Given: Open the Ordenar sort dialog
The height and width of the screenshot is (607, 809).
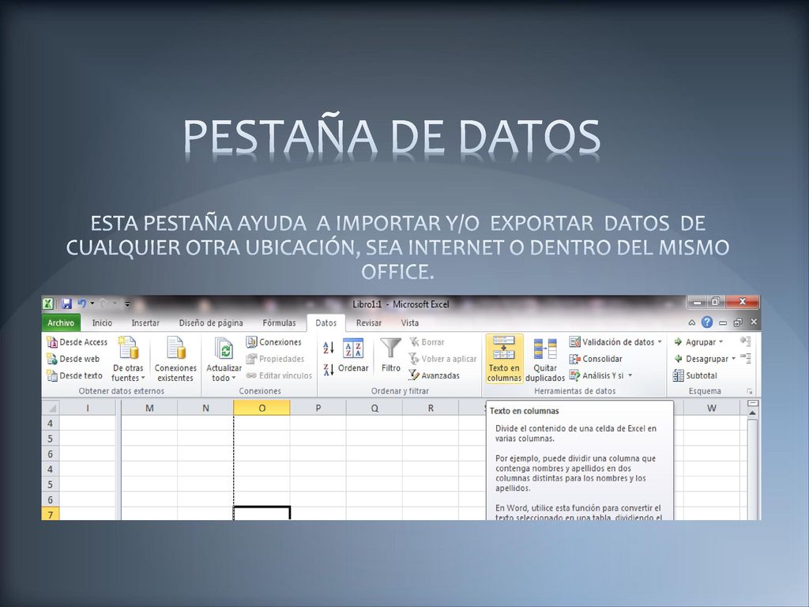Looking at the screenshot, I should [x=353, y=356].
